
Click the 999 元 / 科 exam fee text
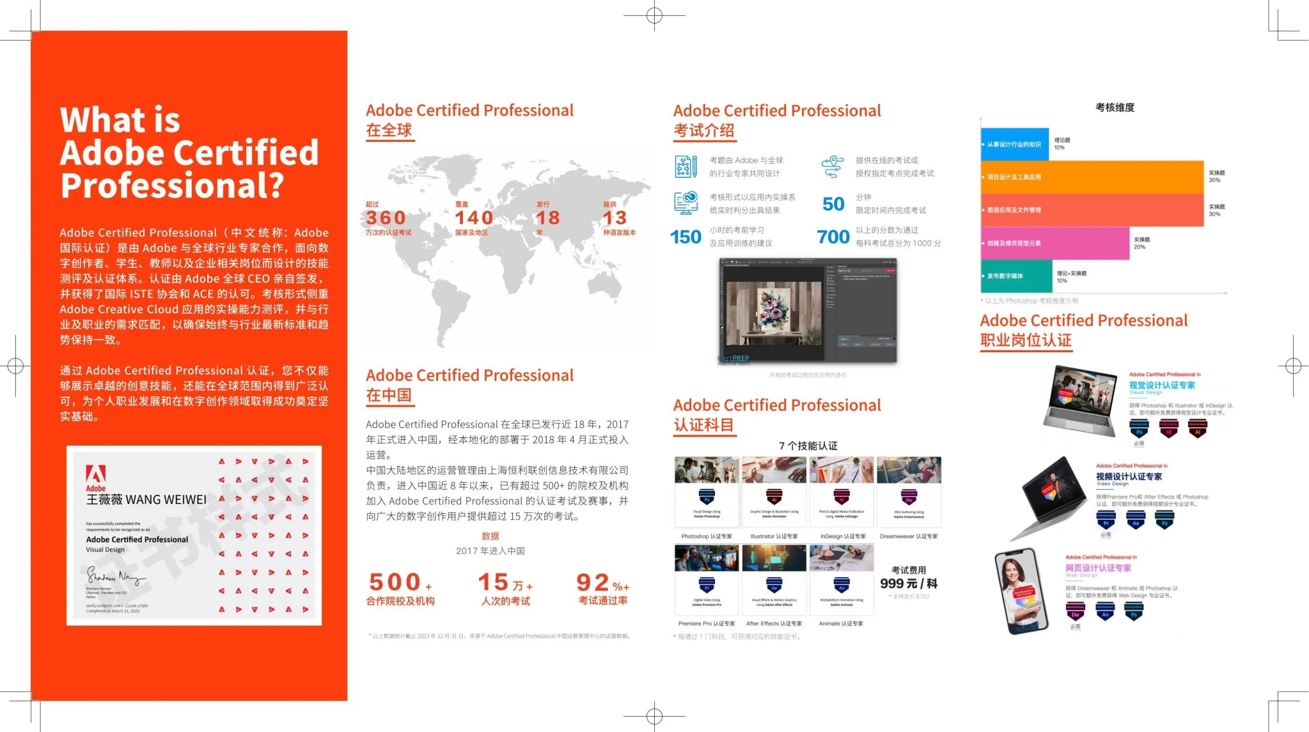909,583
